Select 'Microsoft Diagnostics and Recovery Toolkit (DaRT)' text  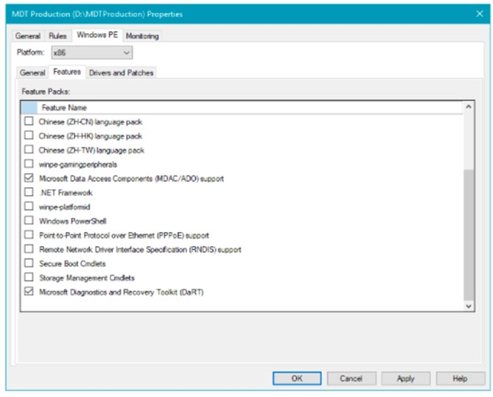tap(122, 292)
